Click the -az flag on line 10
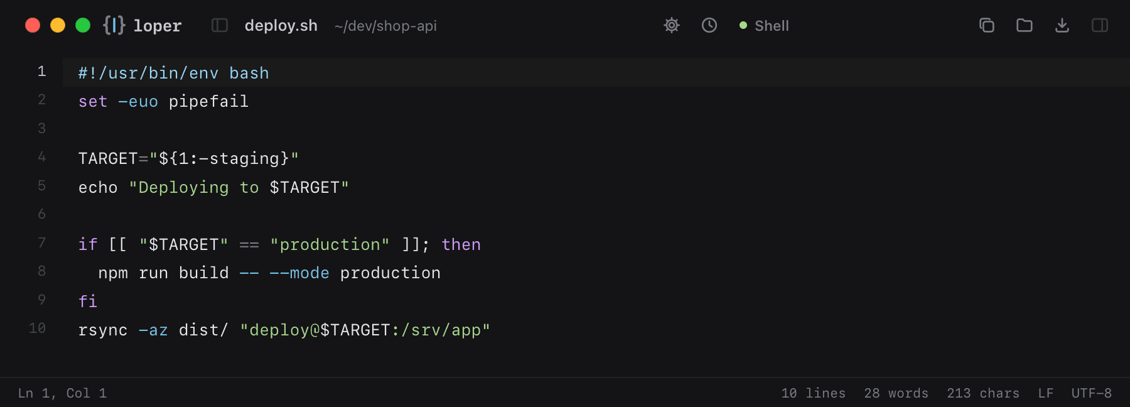The width and height of the screenshot is (1130, 407). pos(153,330)
